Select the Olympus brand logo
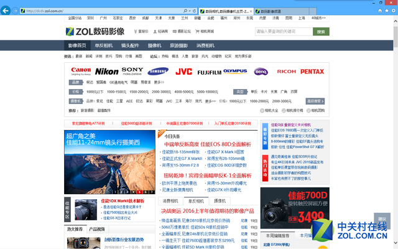Viewport: 398px width, 249px height. [235, 72]
